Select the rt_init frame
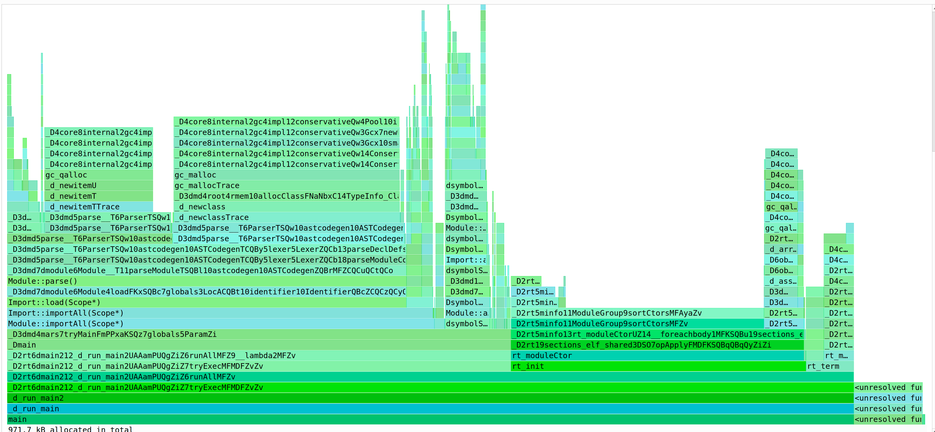This screenshot has height=432, width=935. click(658, 366)
